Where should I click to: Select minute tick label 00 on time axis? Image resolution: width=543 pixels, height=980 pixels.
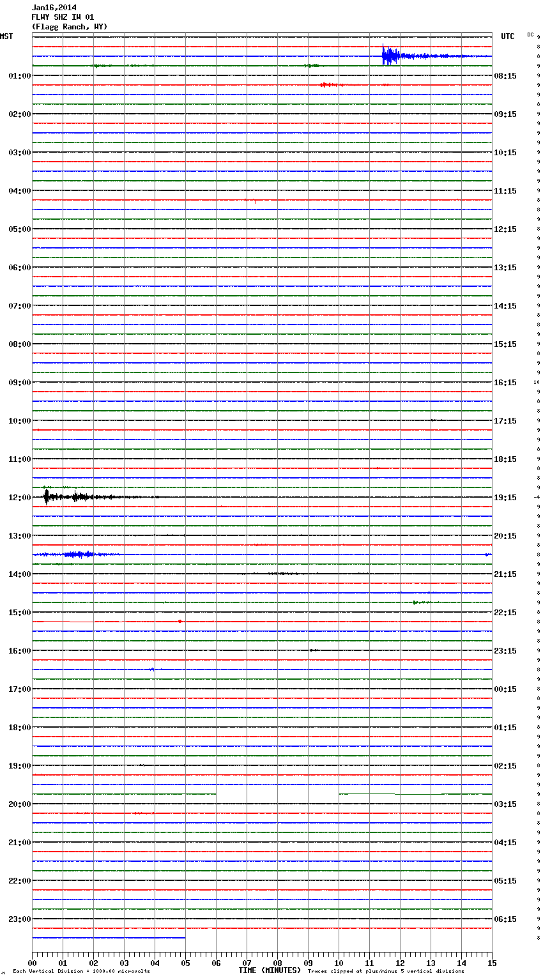[32, 963]
